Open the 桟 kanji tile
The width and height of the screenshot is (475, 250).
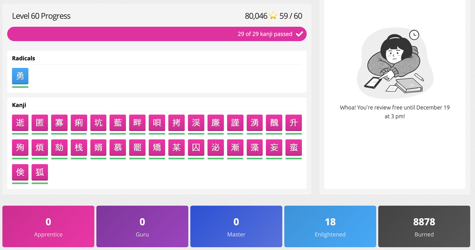coord(79,148)
